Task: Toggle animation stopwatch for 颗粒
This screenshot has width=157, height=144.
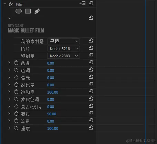Action: [x=16, y=114]
